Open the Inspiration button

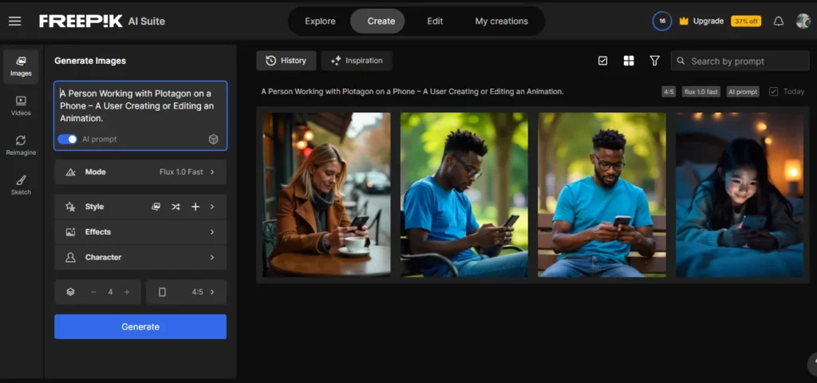357,61
